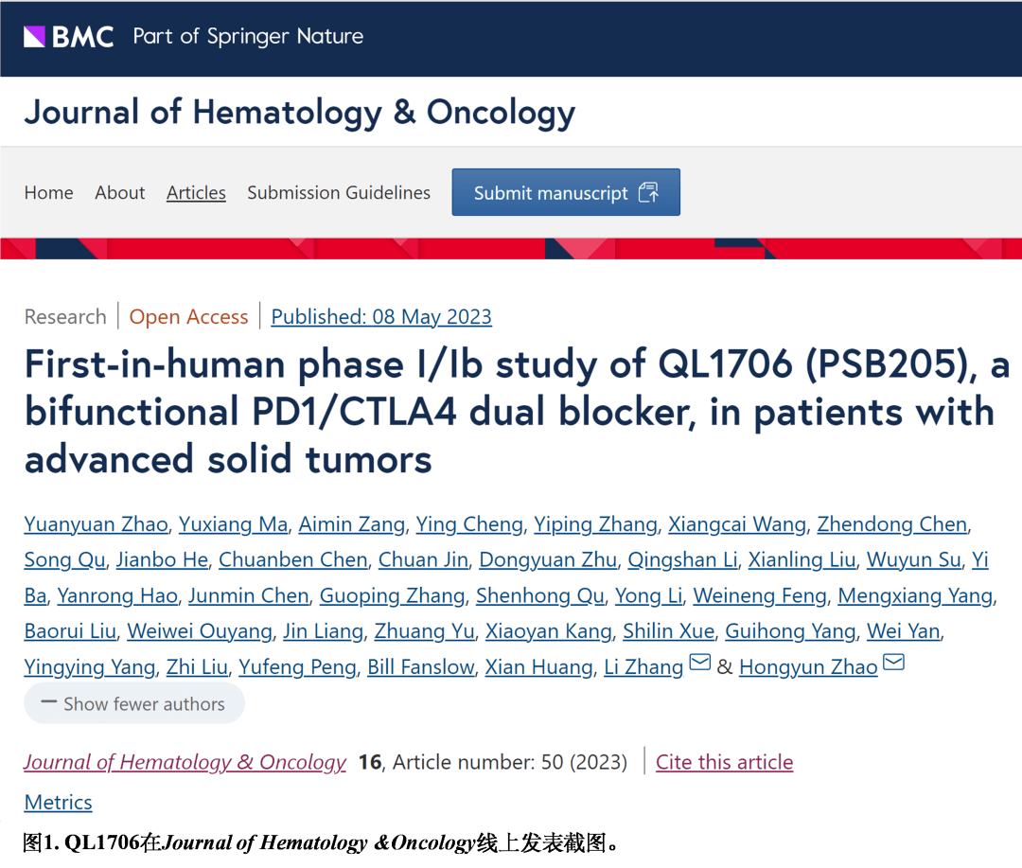Click the Published: 08 May 2023 link

[381, 317]
